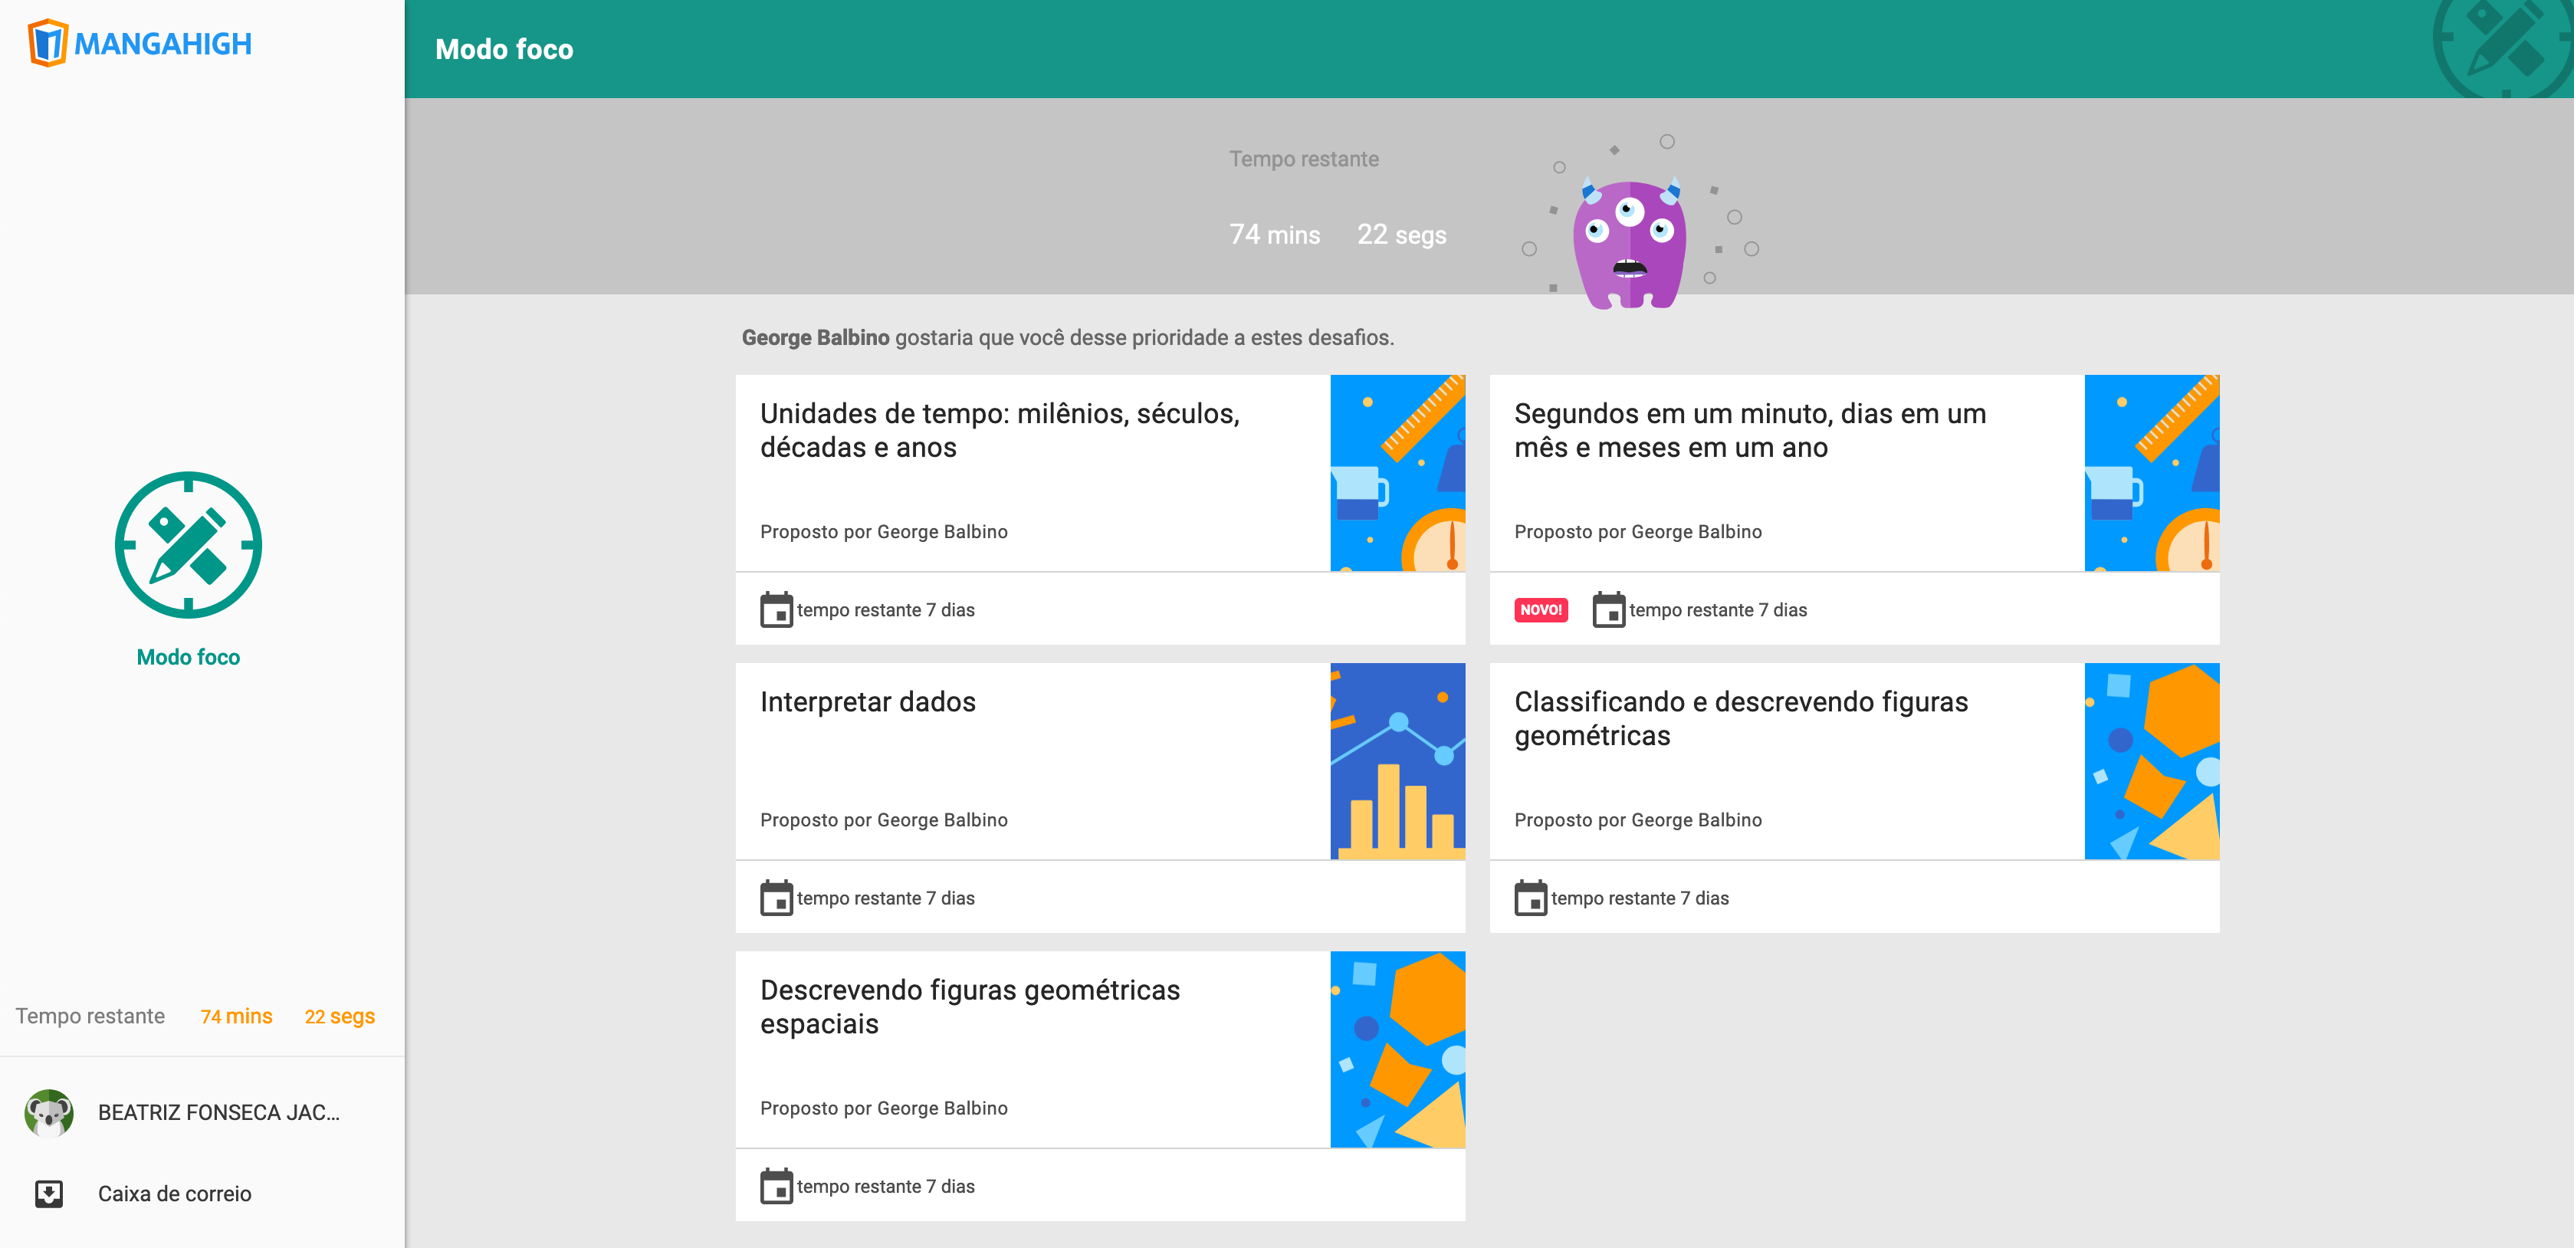2574x1248 pixels.
Task: Click 'Proposto por George Balbino' on Classificando figuras card
Action: (1638, 820)
